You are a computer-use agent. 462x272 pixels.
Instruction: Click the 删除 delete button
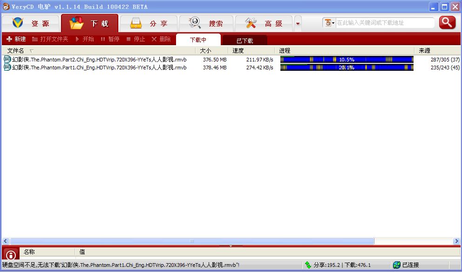pos(161,39)
